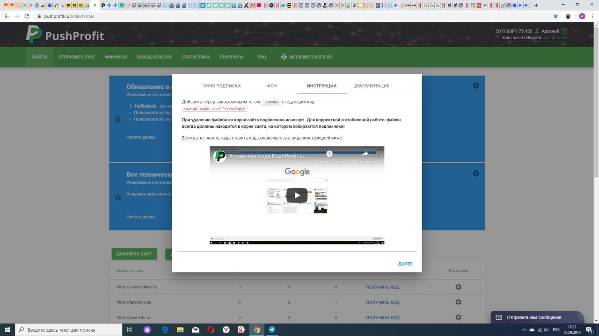This screenshot has width=599, height=336.
Task: Click the Watch Later clock icon on video
Action: click(329, 154)
